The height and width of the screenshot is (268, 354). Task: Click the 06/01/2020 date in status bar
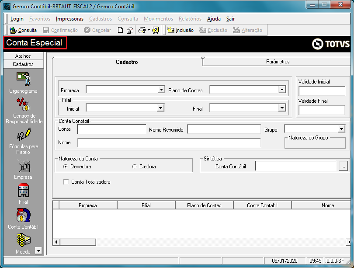coord(285,261)
